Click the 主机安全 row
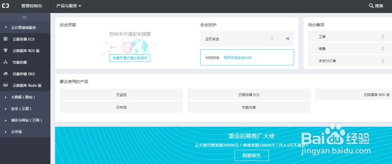Viewport: 392px width, 164px height. tap(247, 39)
